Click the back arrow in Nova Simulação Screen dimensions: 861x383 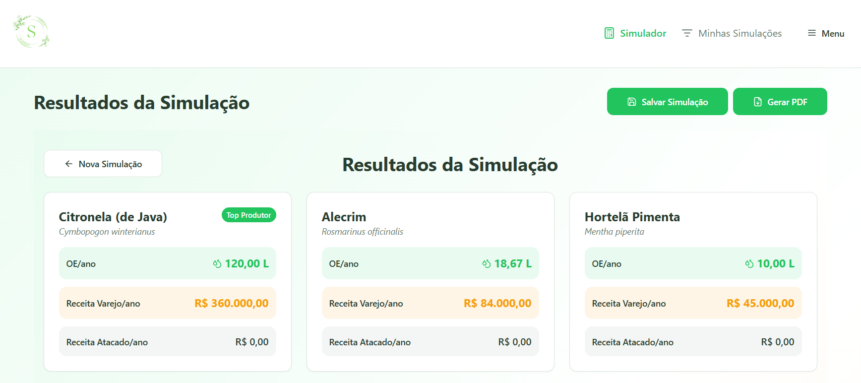(69, 163)
